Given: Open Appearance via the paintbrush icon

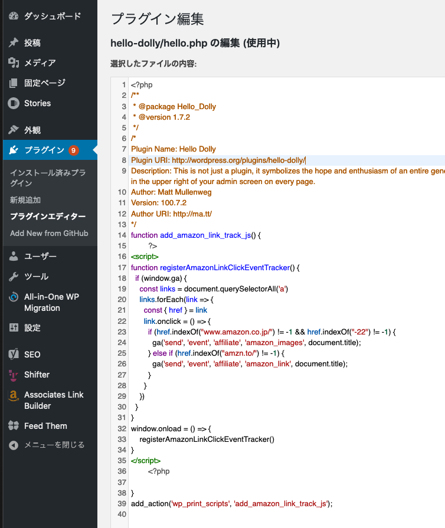Looking at the screenshot, I should pyautogui.click(x=14, y=130).
